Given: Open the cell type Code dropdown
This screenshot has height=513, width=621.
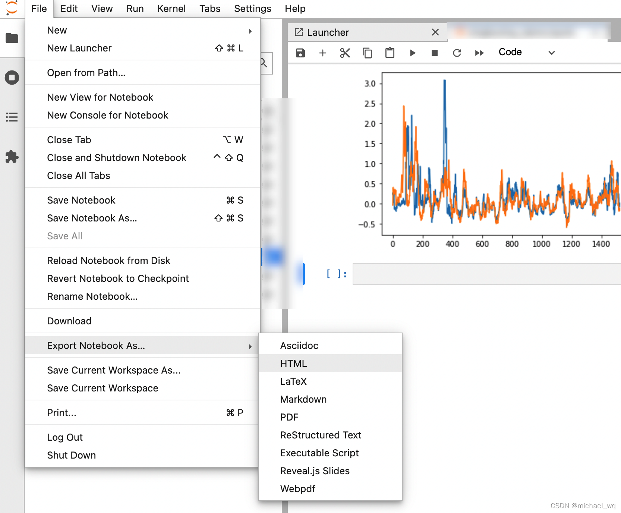Looking at the screenshot, I should 527,52.
